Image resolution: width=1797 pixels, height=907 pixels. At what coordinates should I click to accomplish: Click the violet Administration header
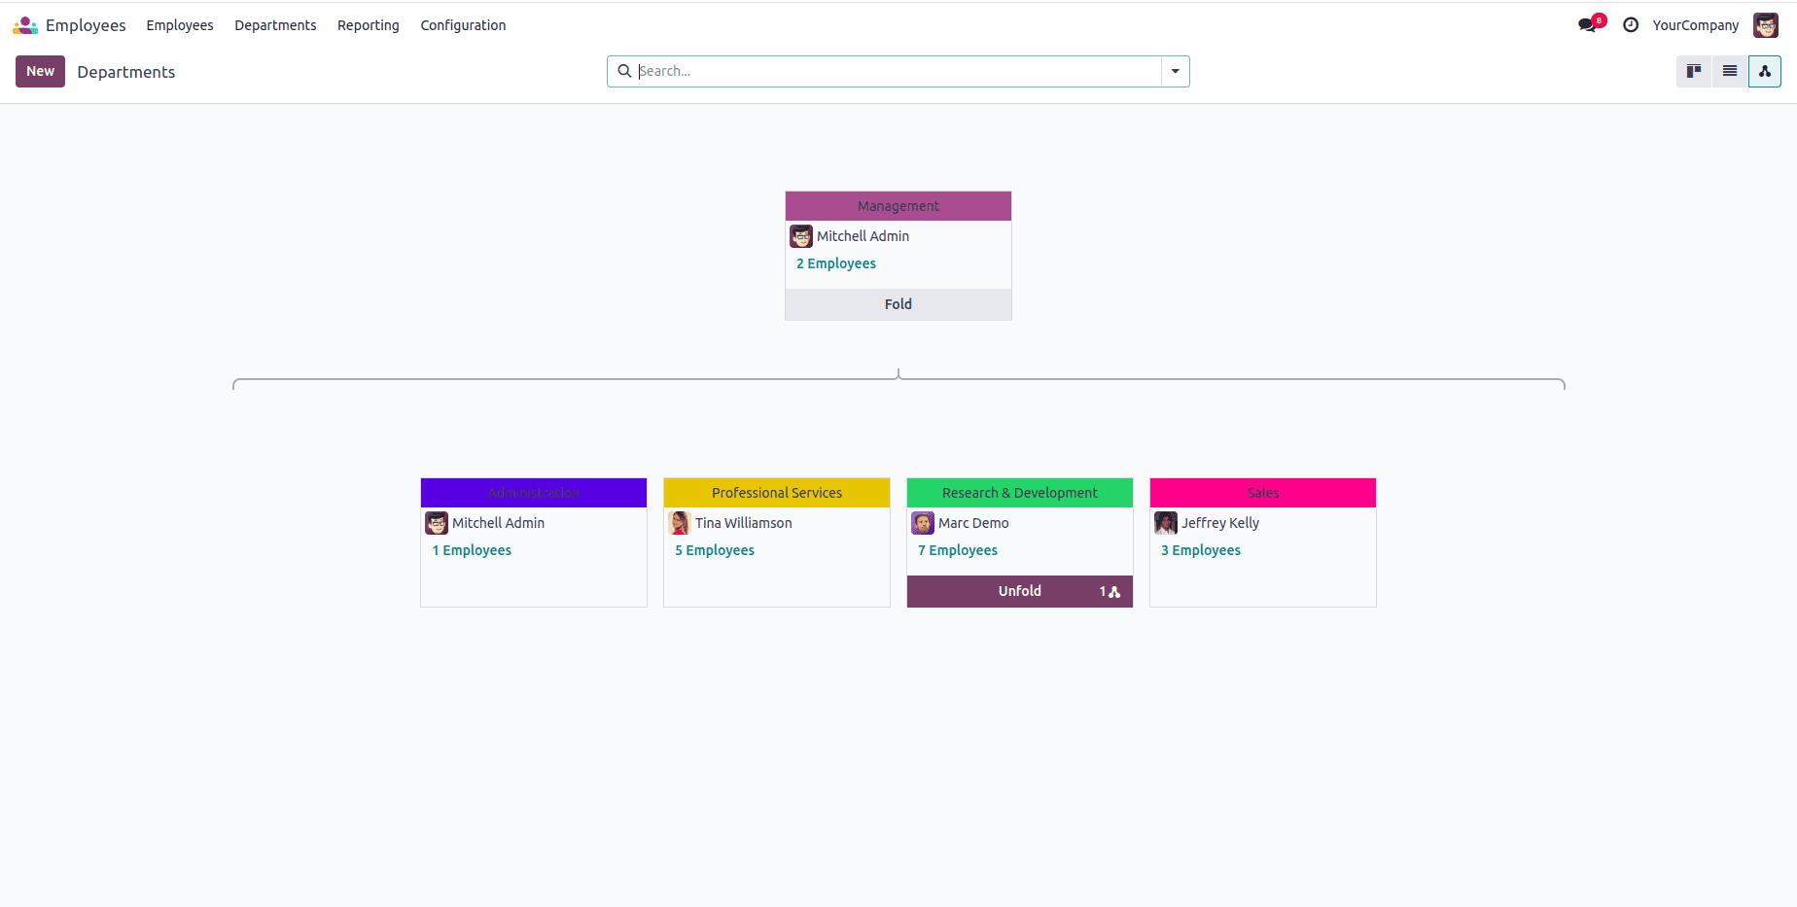[534, 493]
